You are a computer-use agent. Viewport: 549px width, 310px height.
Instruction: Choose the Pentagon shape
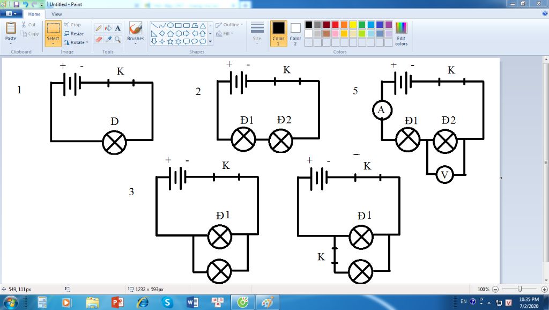(170, 34)
